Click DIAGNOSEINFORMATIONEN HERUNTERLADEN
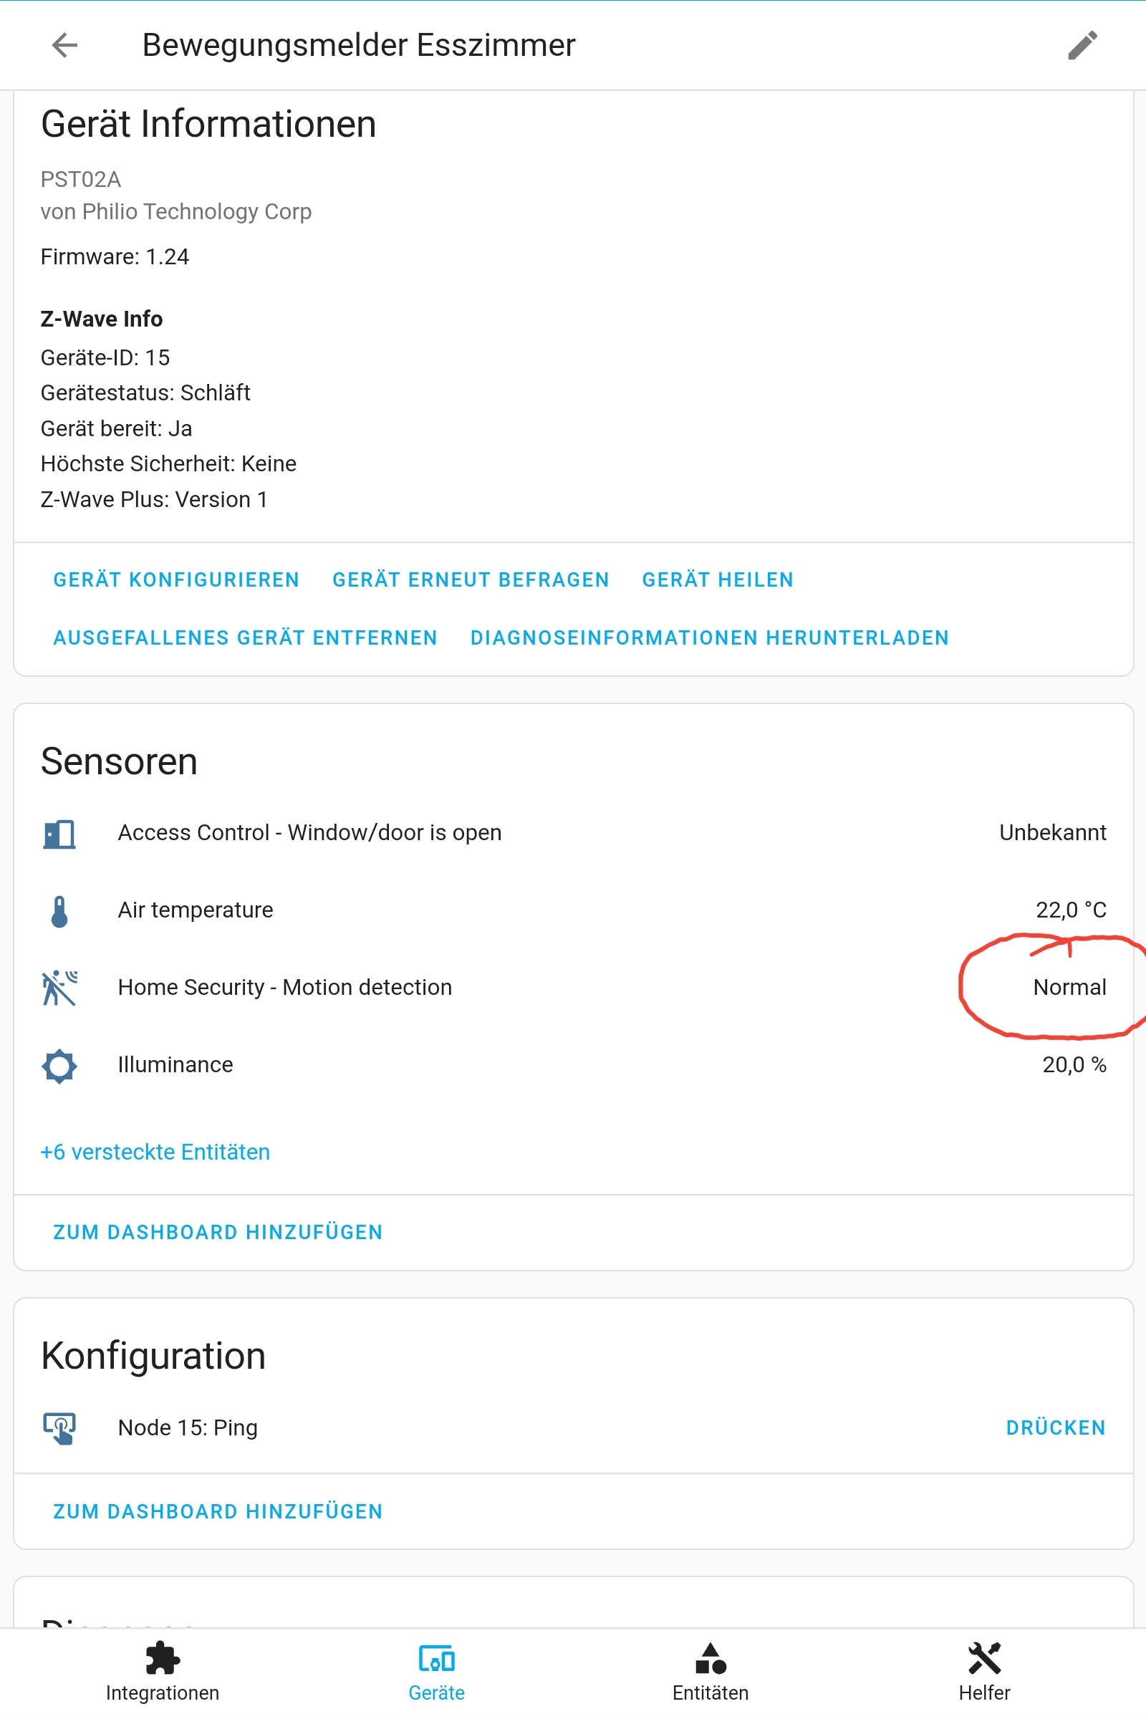The width and height of the screenshot is (1146, 1719). tap(709, 637)
